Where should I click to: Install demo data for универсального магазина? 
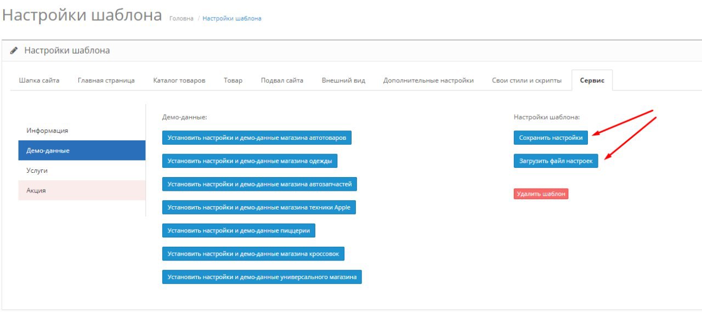[x=262, y=277]
